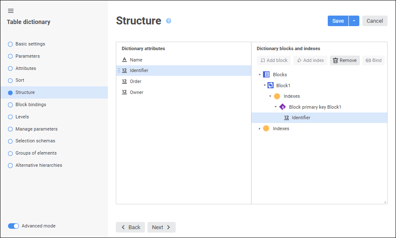Image resolution: width=396 pixels, height=238 pixels.
Task: Open the Alternative hierarchies section
Action: [x=39, y=166]
